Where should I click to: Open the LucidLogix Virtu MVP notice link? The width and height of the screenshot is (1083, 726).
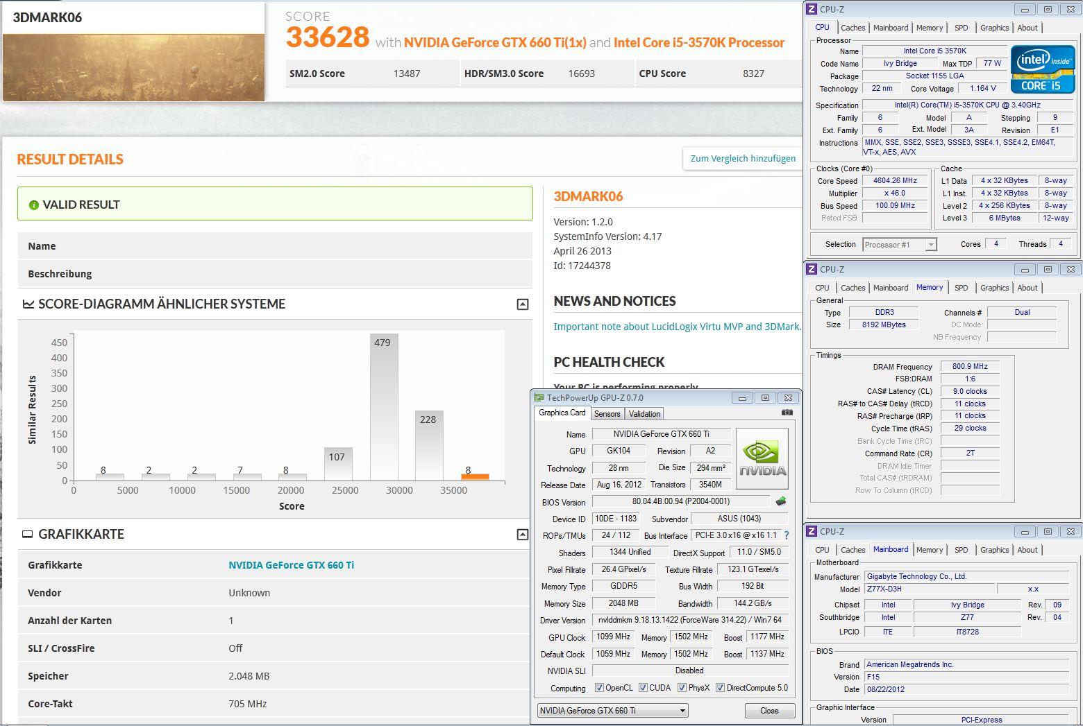pos(677,327)
